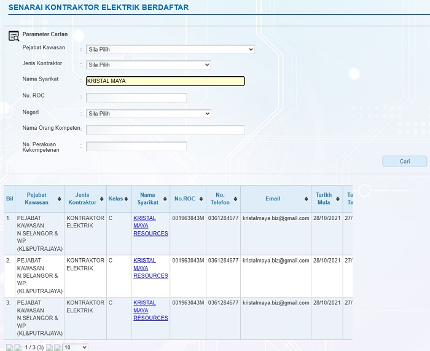
Task: Click the No. Telefon column header text
Action: [220, 199]
